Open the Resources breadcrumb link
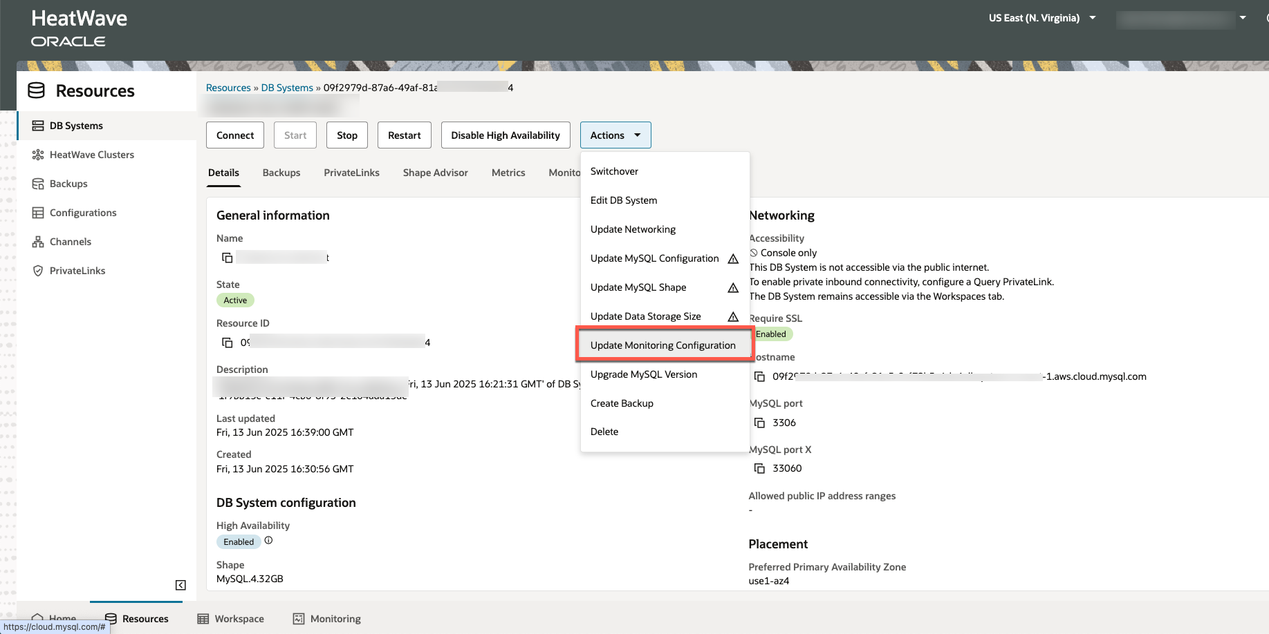Image resolution: width=1269 pixels, height=634 pixels. (x=228, y=87)
